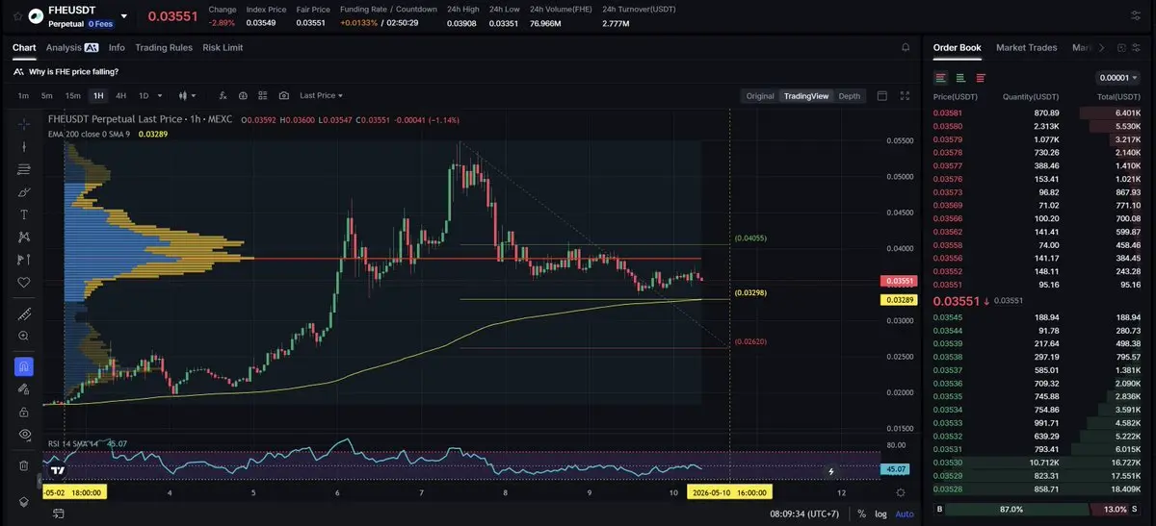The height and width of the screenshot is (526, 1156).
Task: Take a chart snapshot with camera icon
Action: point(283,95)
